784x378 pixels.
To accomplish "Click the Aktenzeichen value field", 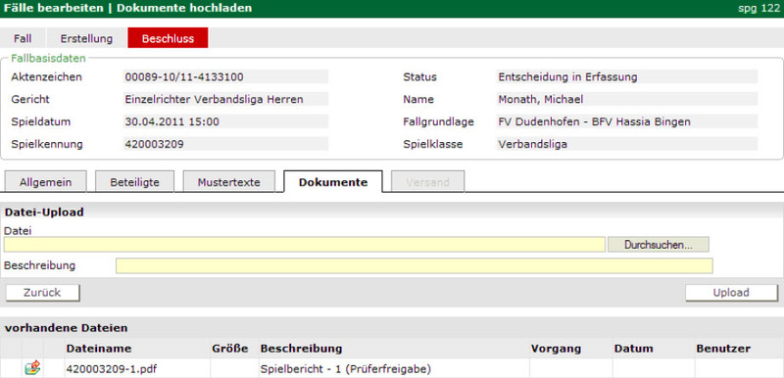I will [x=225, y=77].
